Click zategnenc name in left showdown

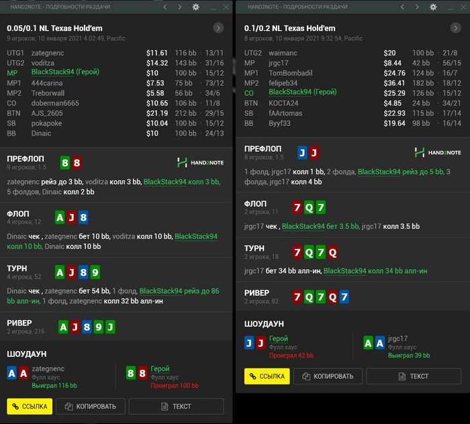coord(48,369)
